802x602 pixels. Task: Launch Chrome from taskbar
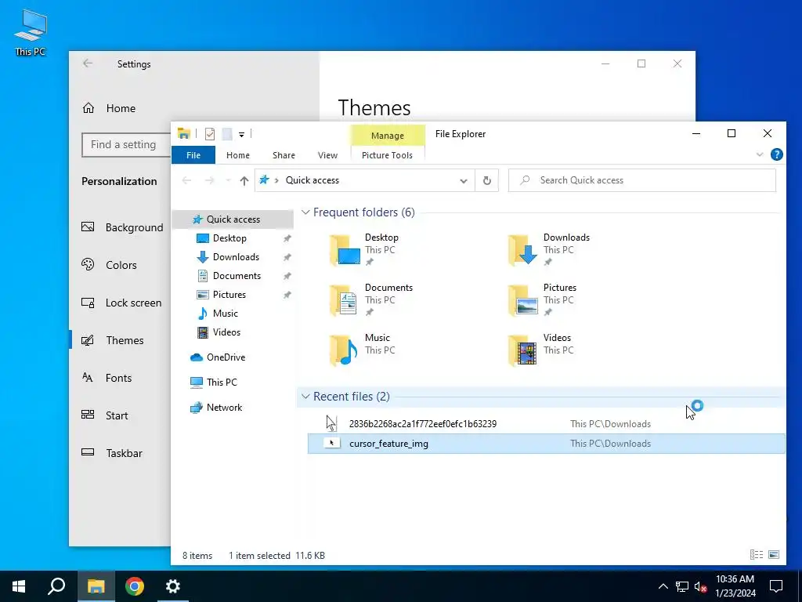[x=135, y=586]
